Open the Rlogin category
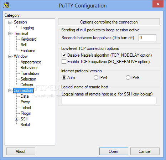 tap(26, 113)
